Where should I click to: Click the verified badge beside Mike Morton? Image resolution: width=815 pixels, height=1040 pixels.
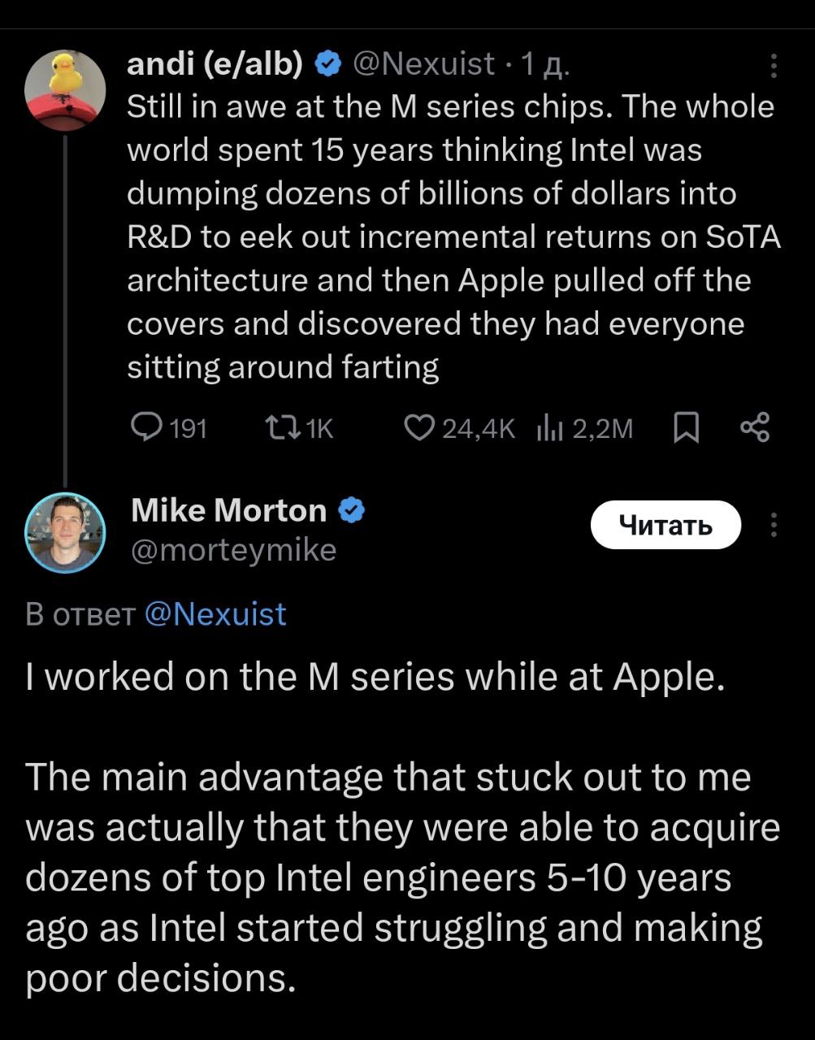351,511
